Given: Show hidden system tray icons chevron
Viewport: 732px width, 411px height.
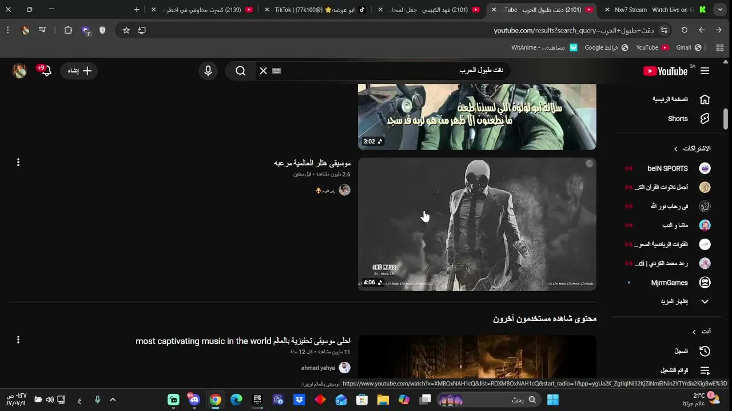Looking at the screenshot, I should click(112, 400).
